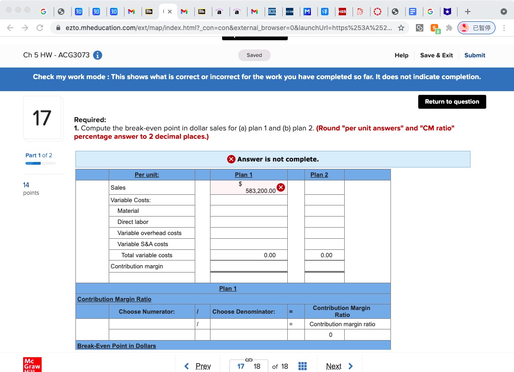Click the linked questions 17 18 box
514x372 pixels.
pos(249,366)
